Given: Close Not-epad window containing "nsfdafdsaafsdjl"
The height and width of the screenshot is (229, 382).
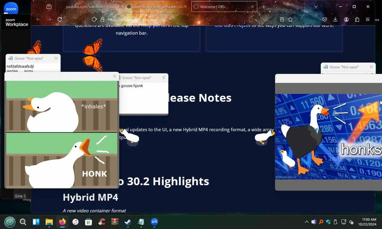Looking at the screenshot, I should coord(56,58).
